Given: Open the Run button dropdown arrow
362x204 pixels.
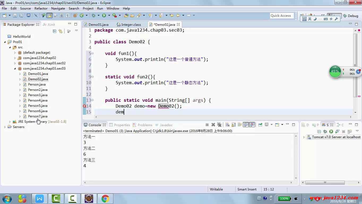Looking at the screenshot, I should (109, 15).
